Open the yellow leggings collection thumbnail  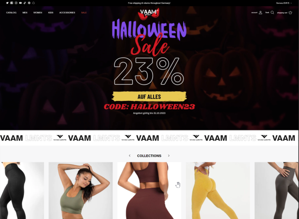(218, 191)
